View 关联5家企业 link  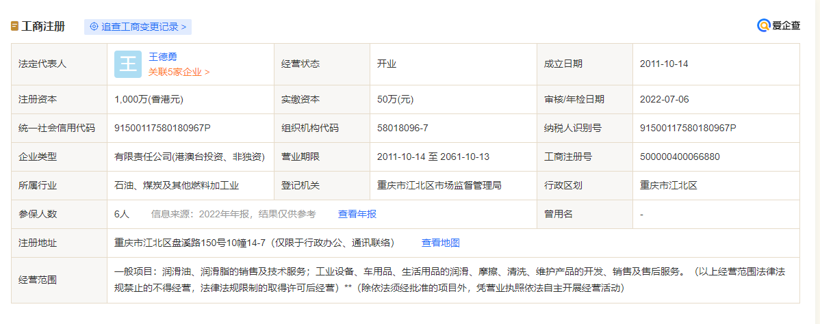[179, 72]
